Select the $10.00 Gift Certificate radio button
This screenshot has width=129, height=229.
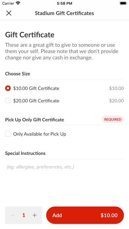click(x=8, y=89)
